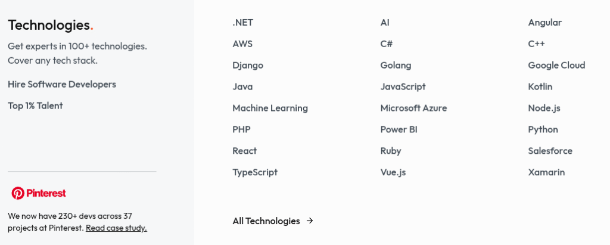This screenshot has height=245, width=610.
Task: Choose the .NET technology link
Action: (243, 23)
